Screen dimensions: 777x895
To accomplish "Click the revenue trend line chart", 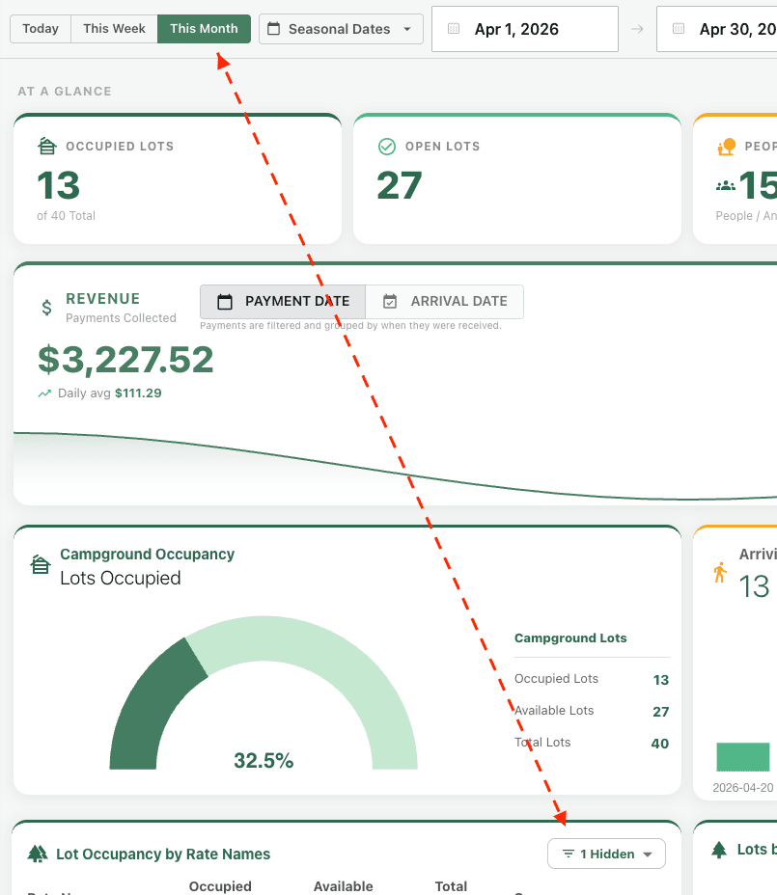I will point(396,467).
